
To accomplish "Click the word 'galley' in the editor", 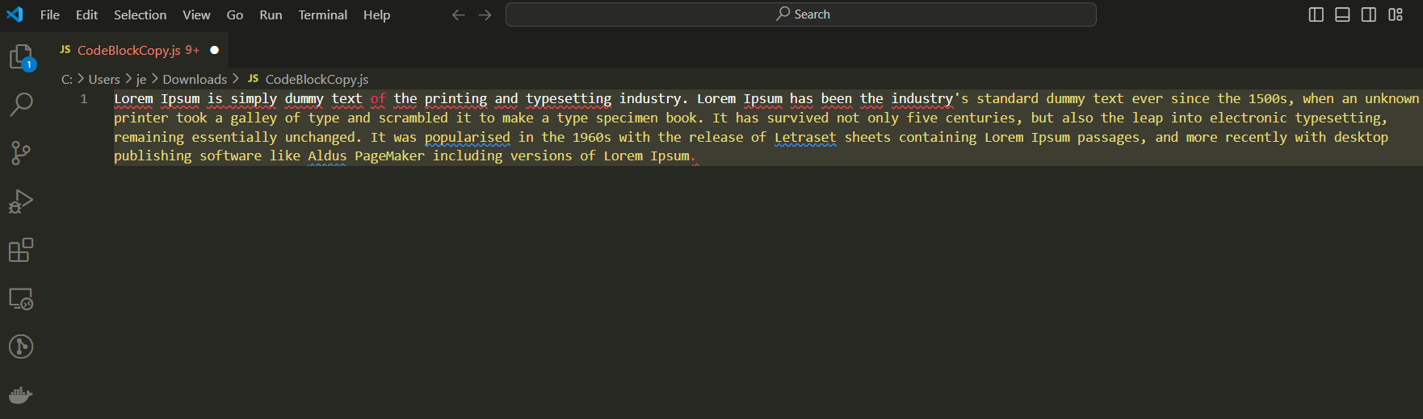I will [x=254, y=118].
